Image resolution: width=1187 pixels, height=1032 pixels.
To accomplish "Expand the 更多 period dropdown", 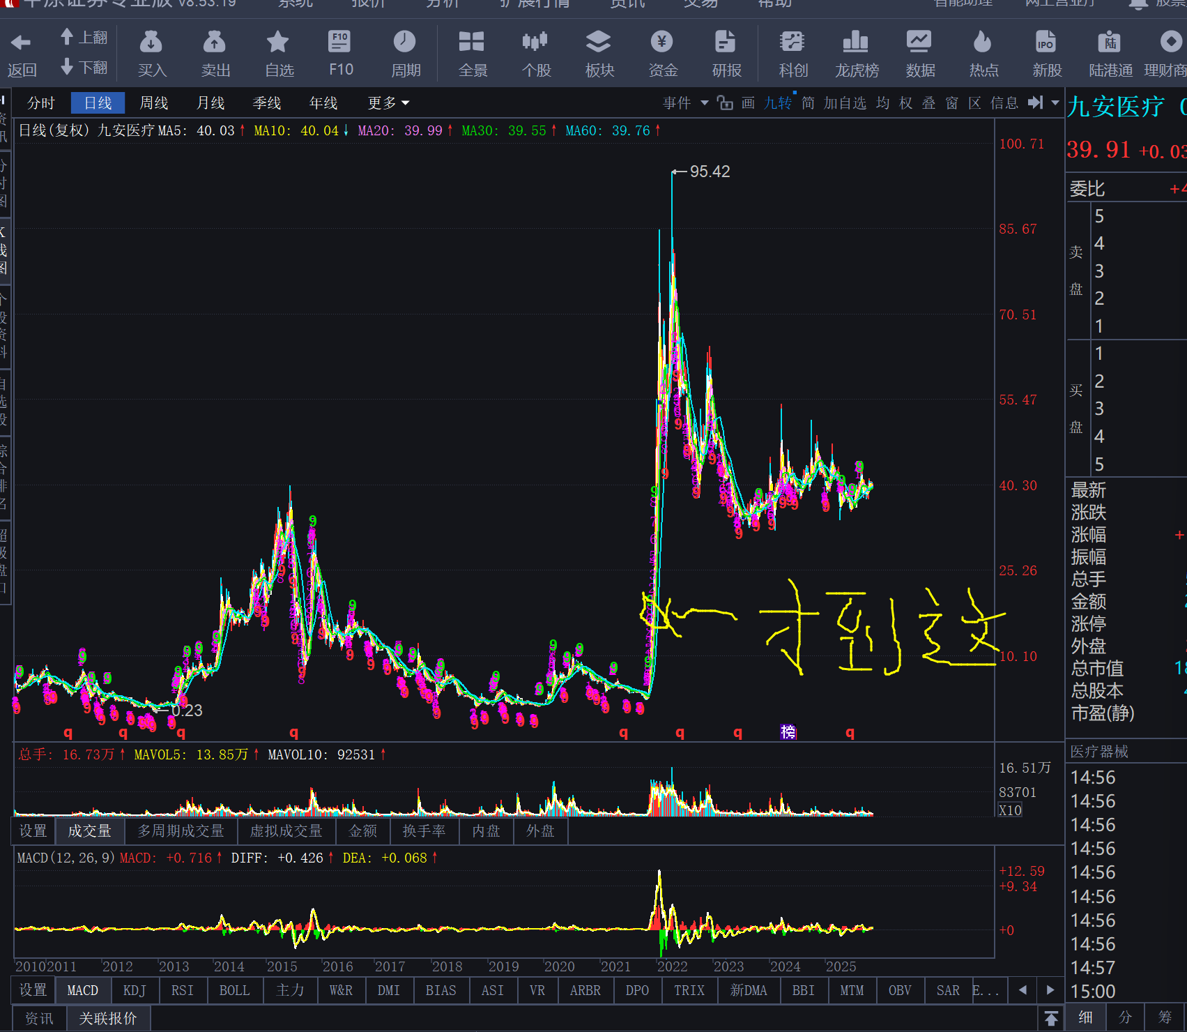I will point(388,103).
